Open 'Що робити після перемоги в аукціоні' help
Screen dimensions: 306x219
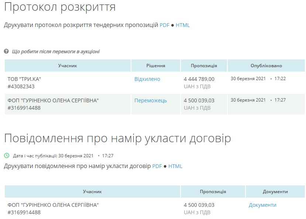click(56, 52)
